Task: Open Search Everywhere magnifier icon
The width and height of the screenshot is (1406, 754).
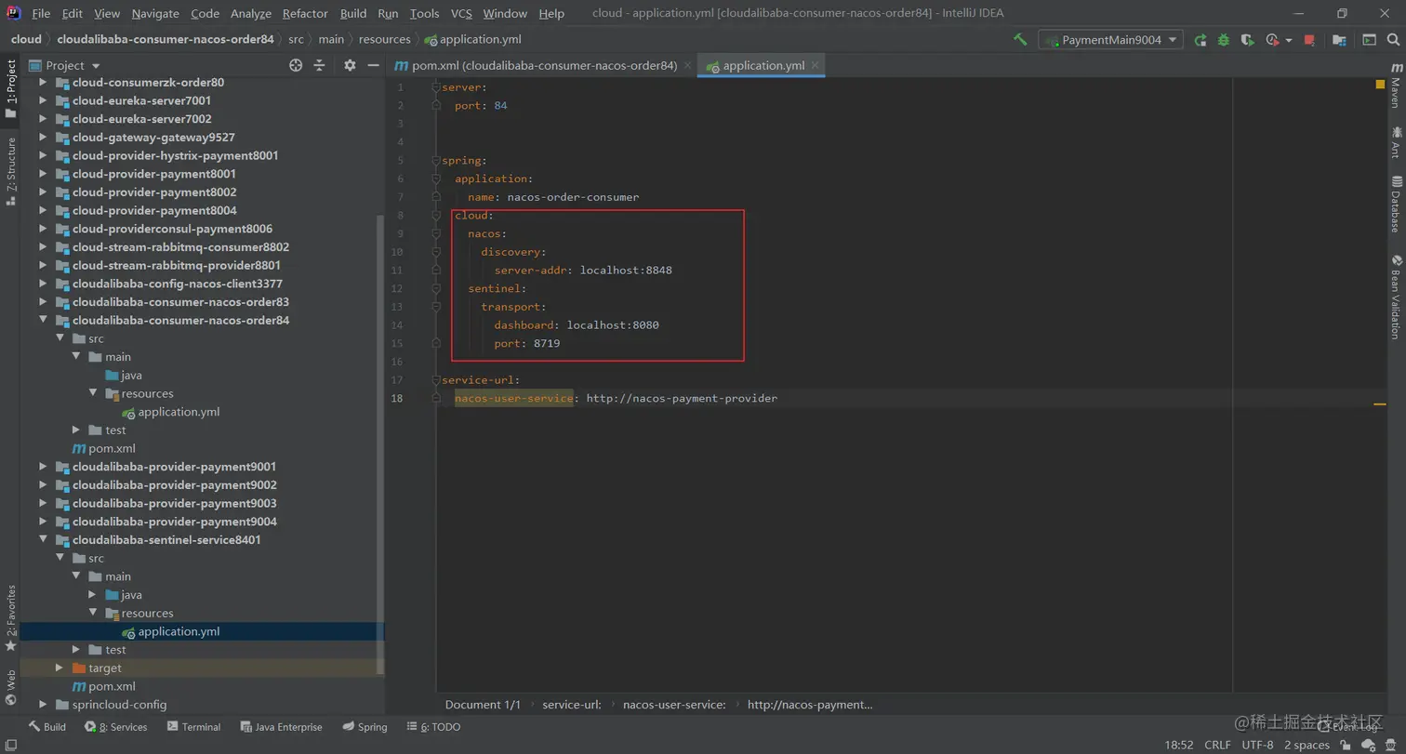Action: tap(1393, 40)
